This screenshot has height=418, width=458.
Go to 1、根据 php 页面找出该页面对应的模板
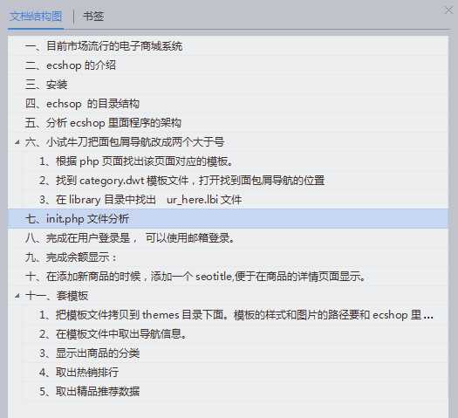click(x=136, y=161)
